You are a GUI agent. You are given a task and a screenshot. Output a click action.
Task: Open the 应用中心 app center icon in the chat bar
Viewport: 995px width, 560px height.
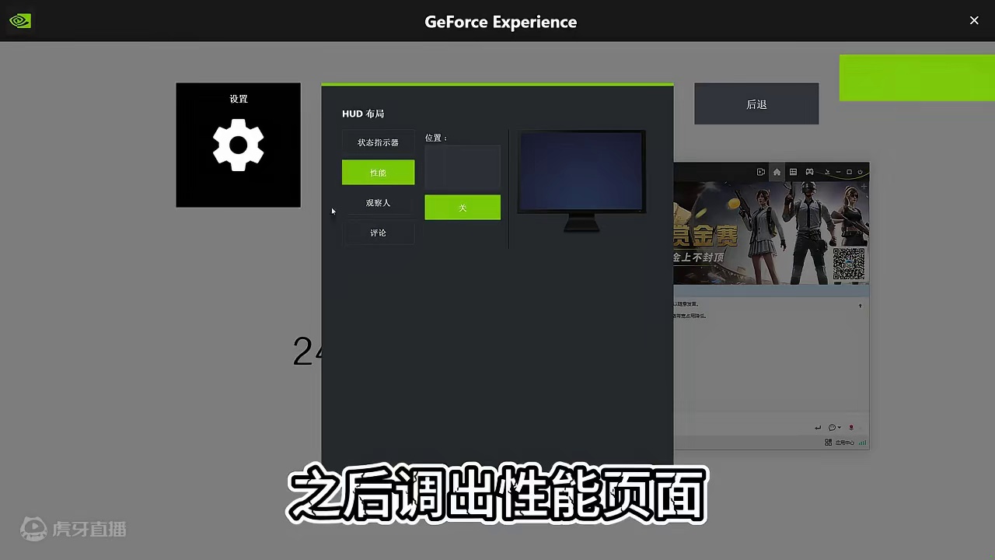pyautogui.click(x=829, y=443)
